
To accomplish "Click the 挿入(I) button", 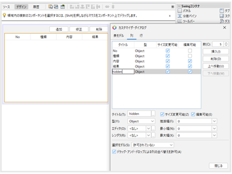I will [x=216, y=52].
